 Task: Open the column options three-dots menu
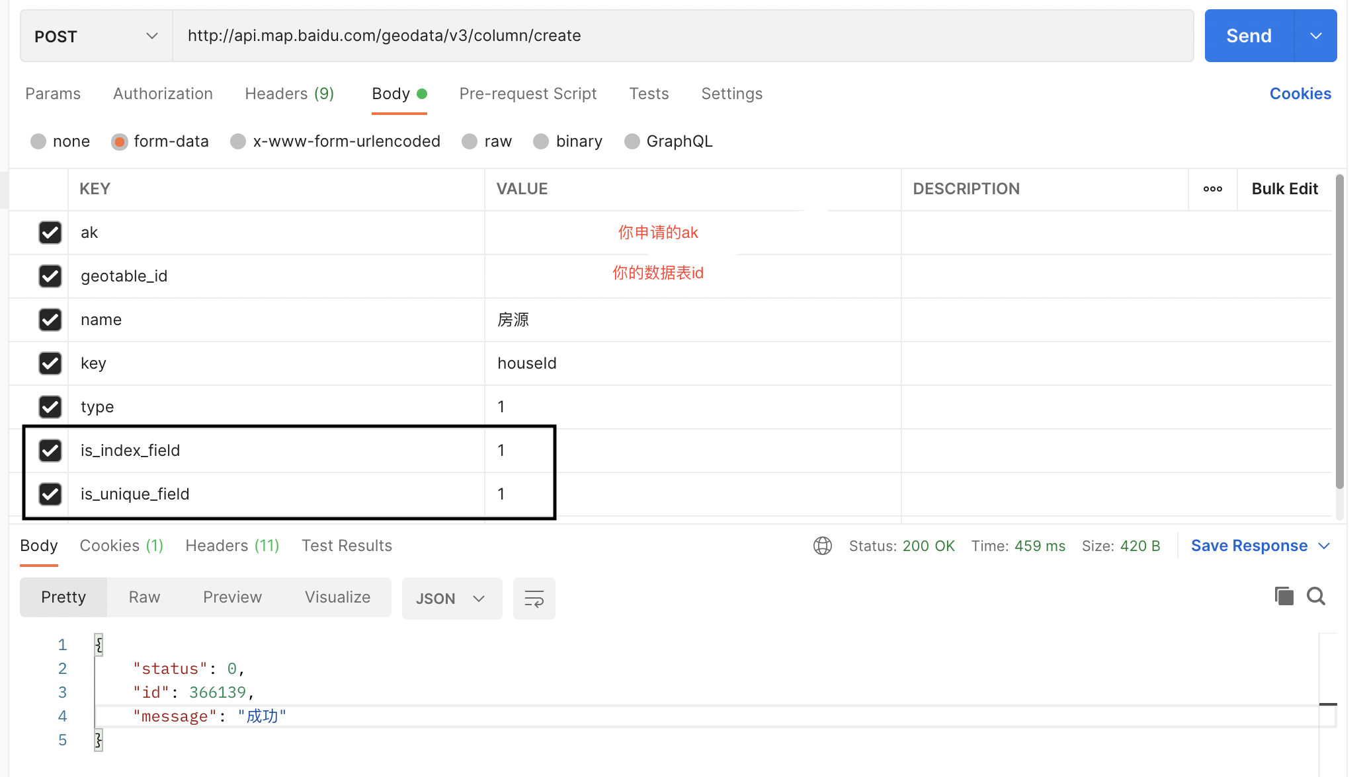coord(1213,189)
